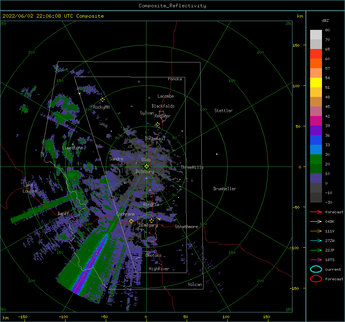The width and height of the screenshot is (345, 322).
Task: Click the Lake Louise label
Action: (30, 188)
